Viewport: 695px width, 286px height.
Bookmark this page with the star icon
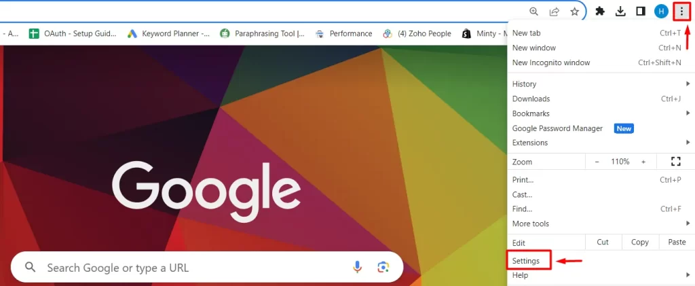[x=574, y=12]
